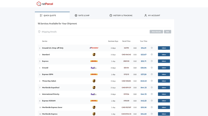208x116 pixels.
Task: Select the Worldwide Express Saver service
Action: tap(164, 107)
